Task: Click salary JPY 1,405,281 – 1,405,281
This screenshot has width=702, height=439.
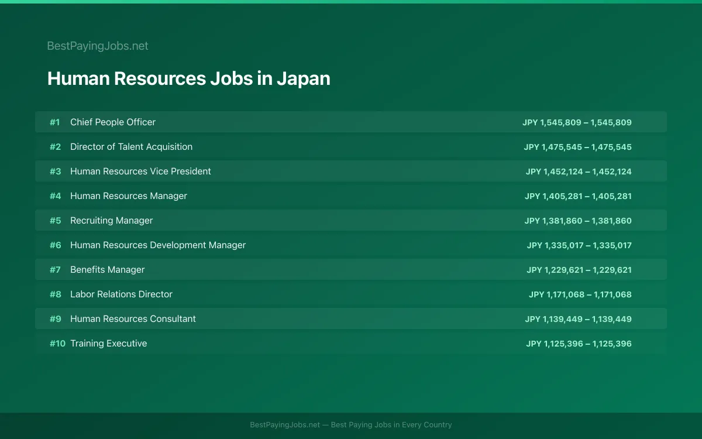Action: pos(578,196)
